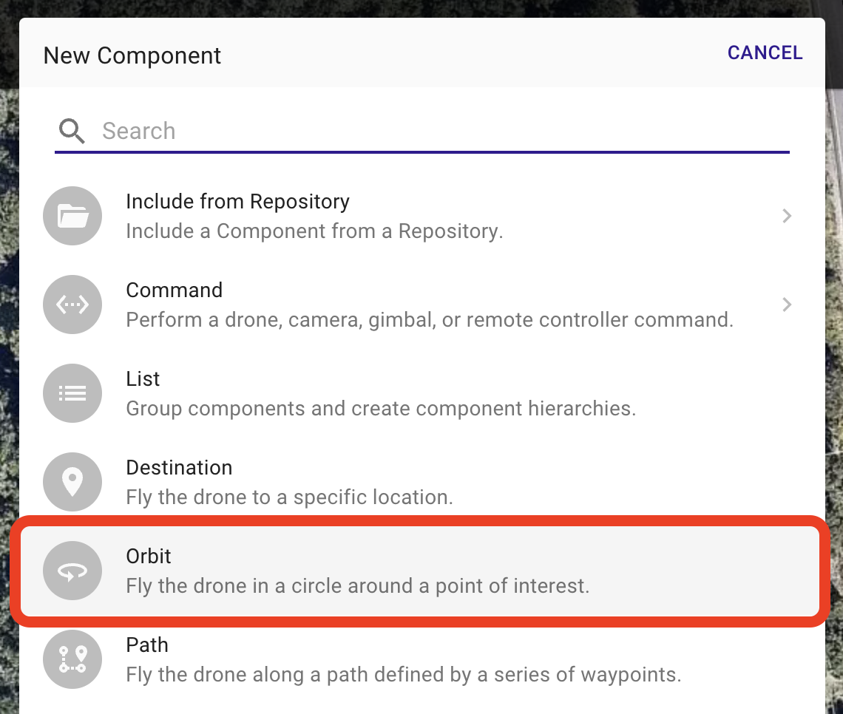Click the Destination pin icon
Image resolution: width=843 pixels, height=714 pixels.
[x=72, y=482]
